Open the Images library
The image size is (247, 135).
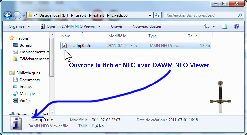click(x=26, y=87)
